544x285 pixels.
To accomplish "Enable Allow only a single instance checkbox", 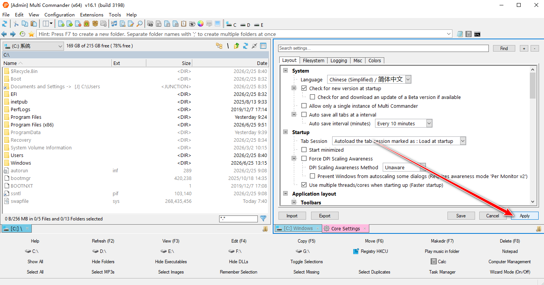I will point(304,106).
